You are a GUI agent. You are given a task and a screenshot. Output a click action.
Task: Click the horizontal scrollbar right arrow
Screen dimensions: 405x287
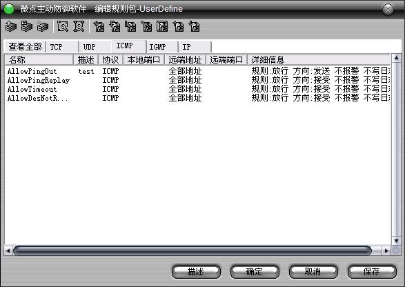pyautogui.click(x=386, y=250)
